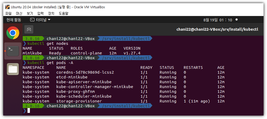Expand the 터미널 app menu dropdown
This screenshot has width=267, height=119.
(40, 20)
